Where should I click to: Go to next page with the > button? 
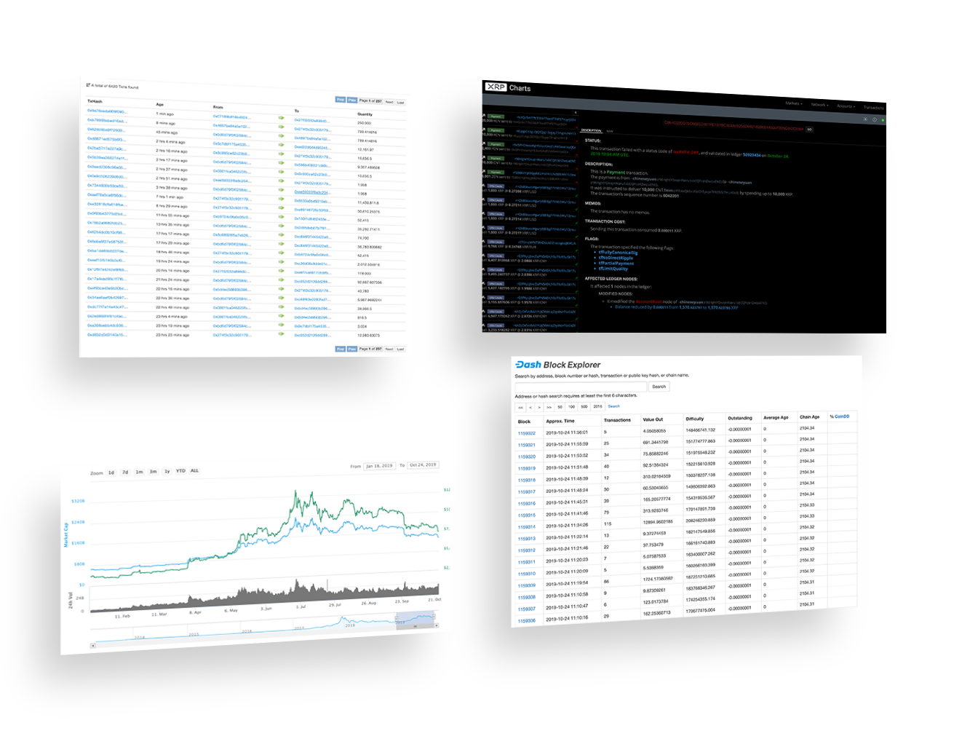point(539,407)
